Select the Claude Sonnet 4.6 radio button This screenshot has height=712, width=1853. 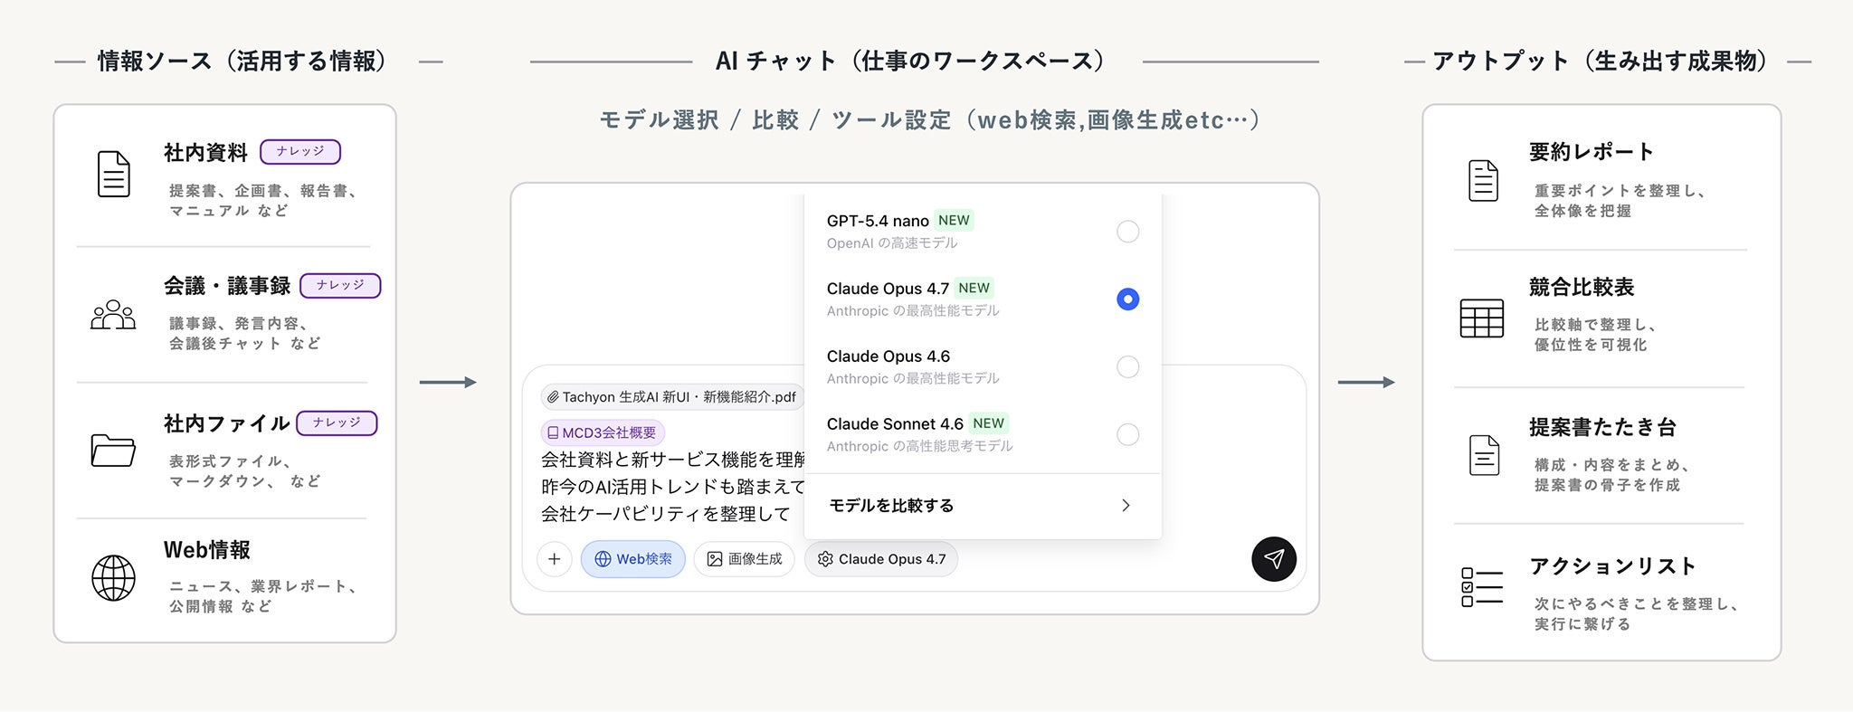1127,435
